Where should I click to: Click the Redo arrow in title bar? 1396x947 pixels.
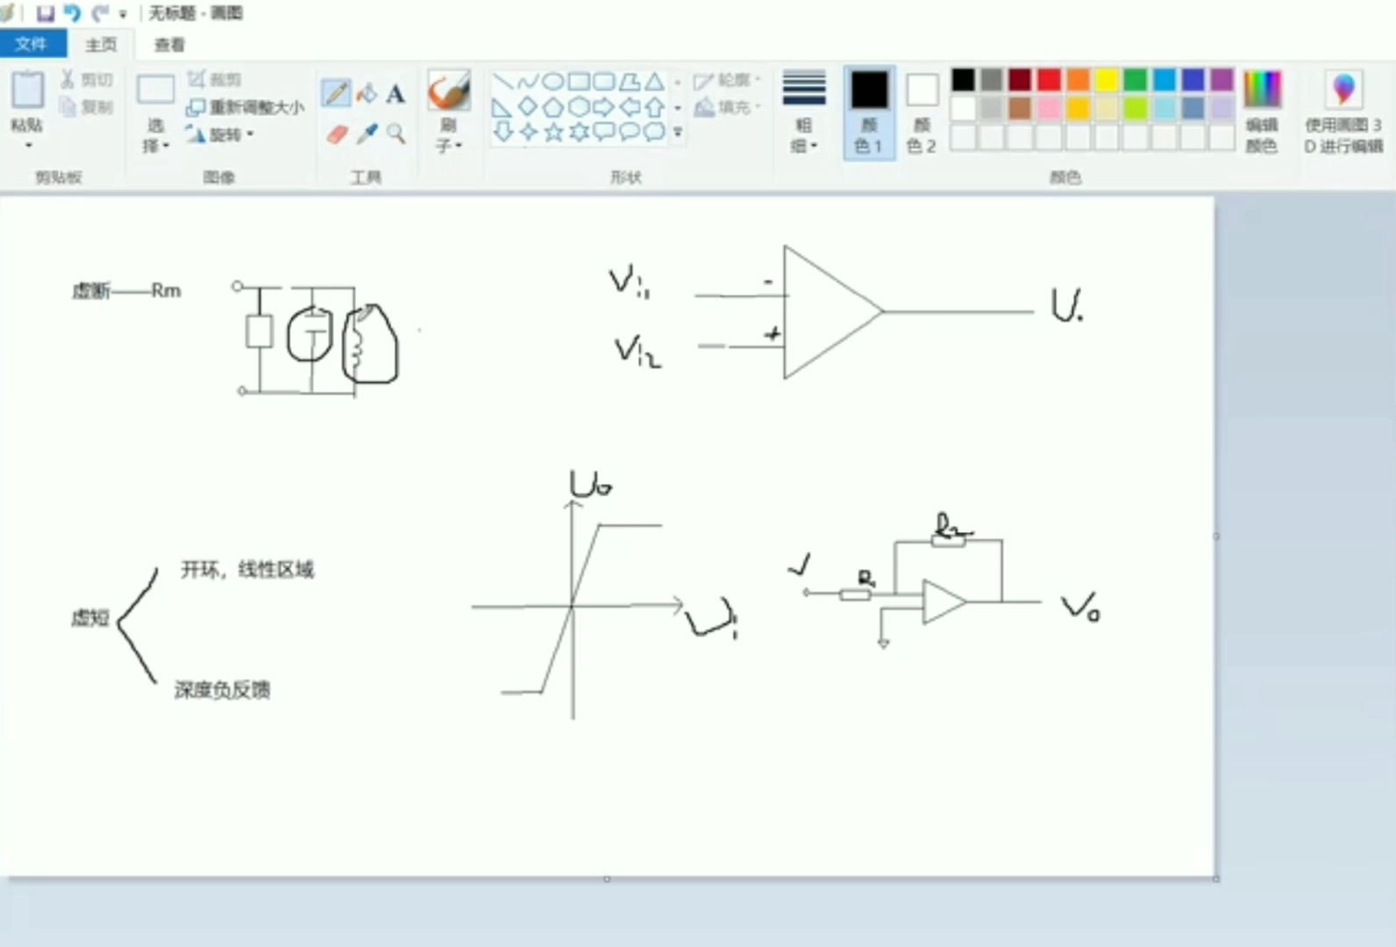(x=100, y=13)
